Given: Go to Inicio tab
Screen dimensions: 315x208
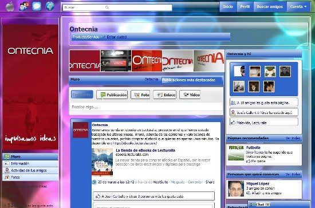Looking at the screenshot, I should point(228,7).
